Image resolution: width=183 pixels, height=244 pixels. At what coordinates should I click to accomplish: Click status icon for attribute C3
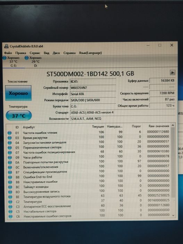[x=10, y=207]
